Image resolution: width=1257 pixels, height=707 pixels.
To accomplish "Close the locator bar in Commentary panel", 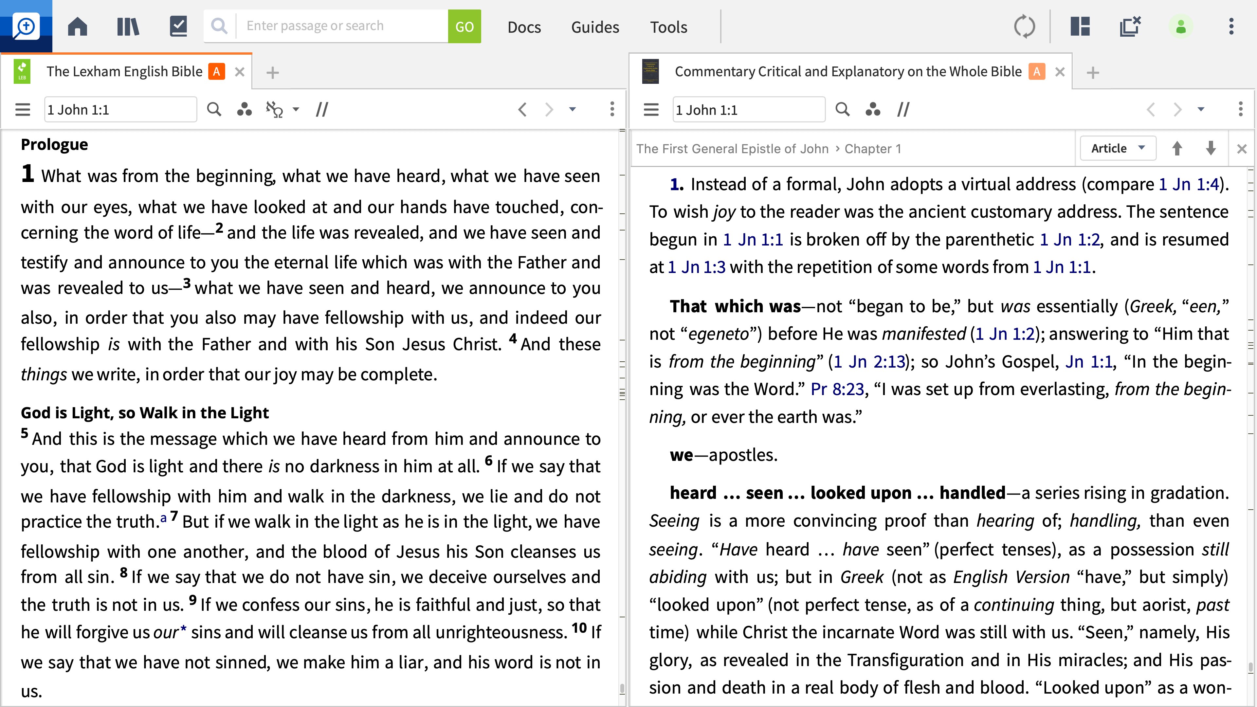I will click(1242, 149).
